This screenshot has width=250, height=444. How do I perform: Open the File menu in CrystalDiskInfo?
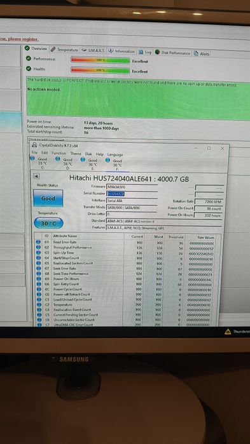click(x=34, y=152)
